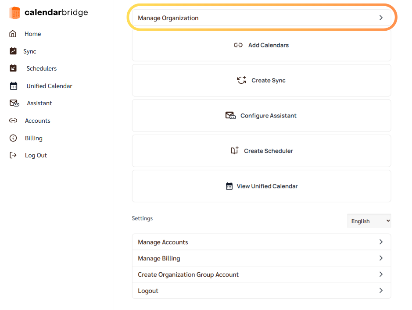
Task: Click the calendarbridge brand name text
Action: [56, 12]
